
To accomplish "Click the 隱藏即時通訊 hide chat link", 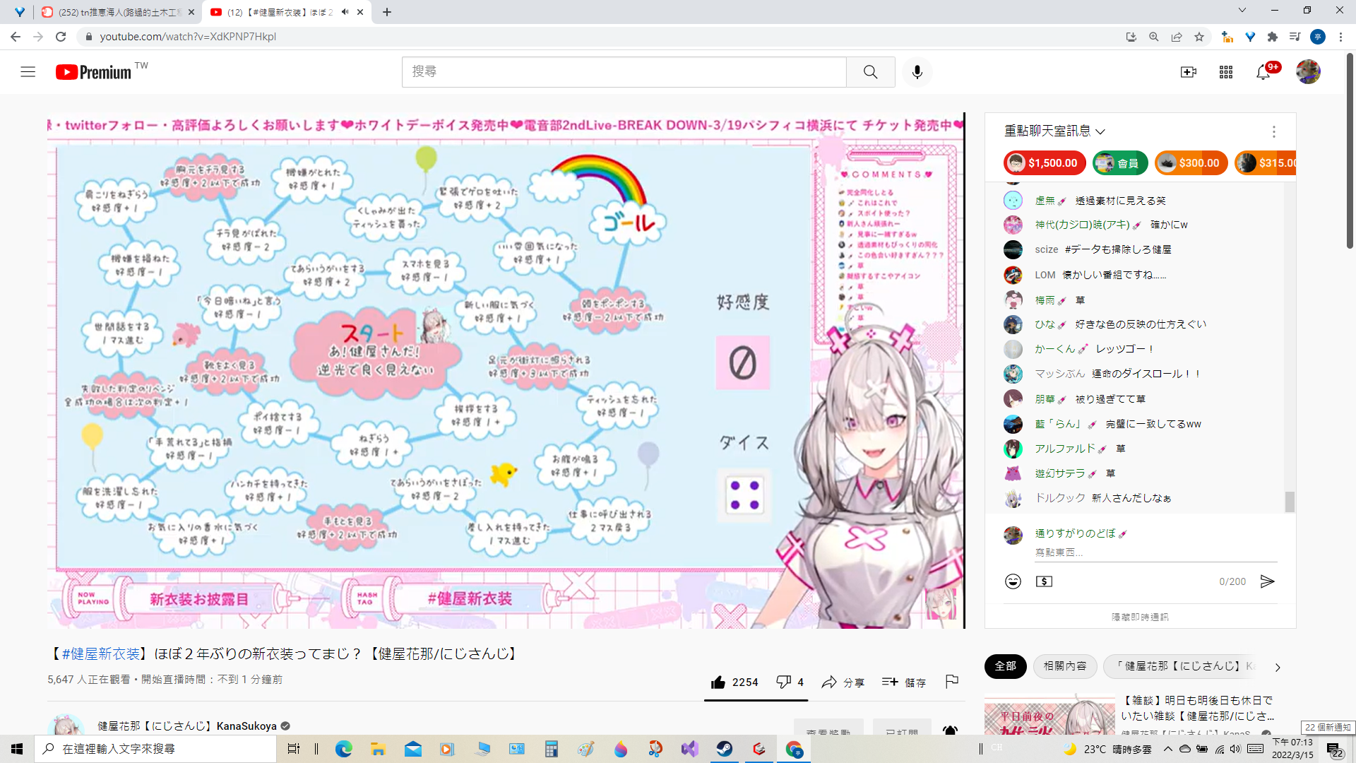I will coord(1140,617).
